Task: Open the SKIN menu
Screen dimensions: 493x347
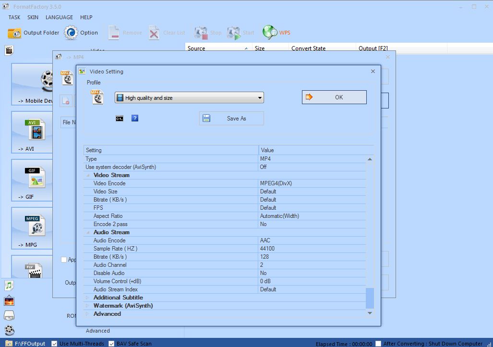Action: [33, 17]
